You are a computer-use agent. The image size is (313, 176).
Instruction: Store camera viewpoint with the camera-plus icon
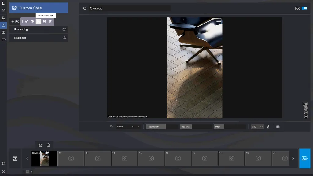click(40, 145)
